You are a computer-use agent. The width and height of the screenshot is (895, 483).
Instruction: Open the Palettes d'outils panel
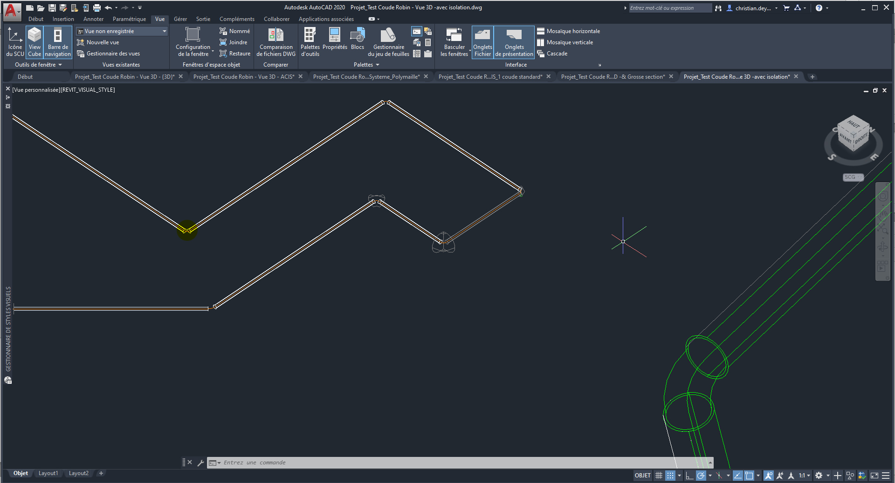click(x=310, y=42)
